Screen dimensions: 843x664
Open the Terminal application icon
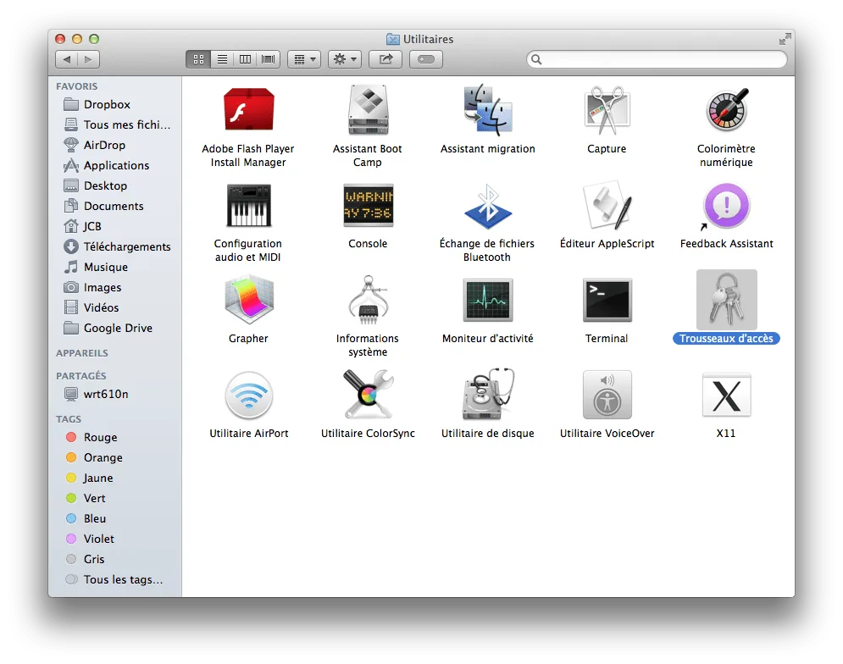point(607,301)
